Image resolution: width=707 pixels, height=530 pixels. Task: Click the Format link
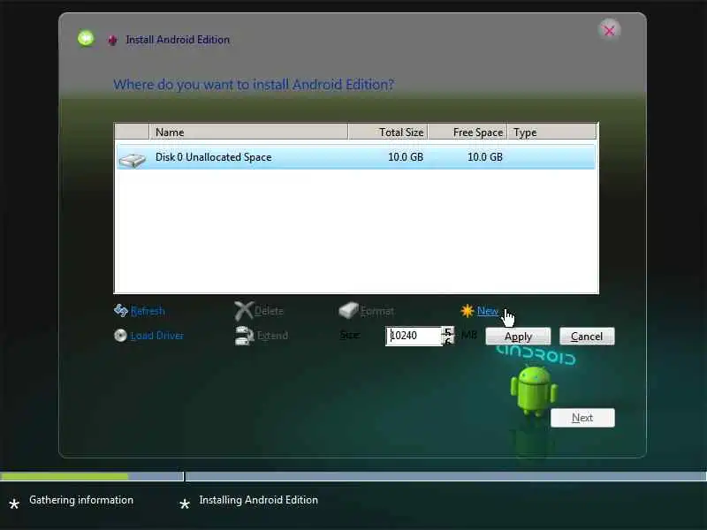pos(377,311)
